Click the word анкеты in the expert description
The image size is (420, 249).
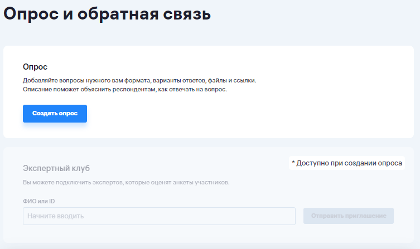tap(184, 182)
